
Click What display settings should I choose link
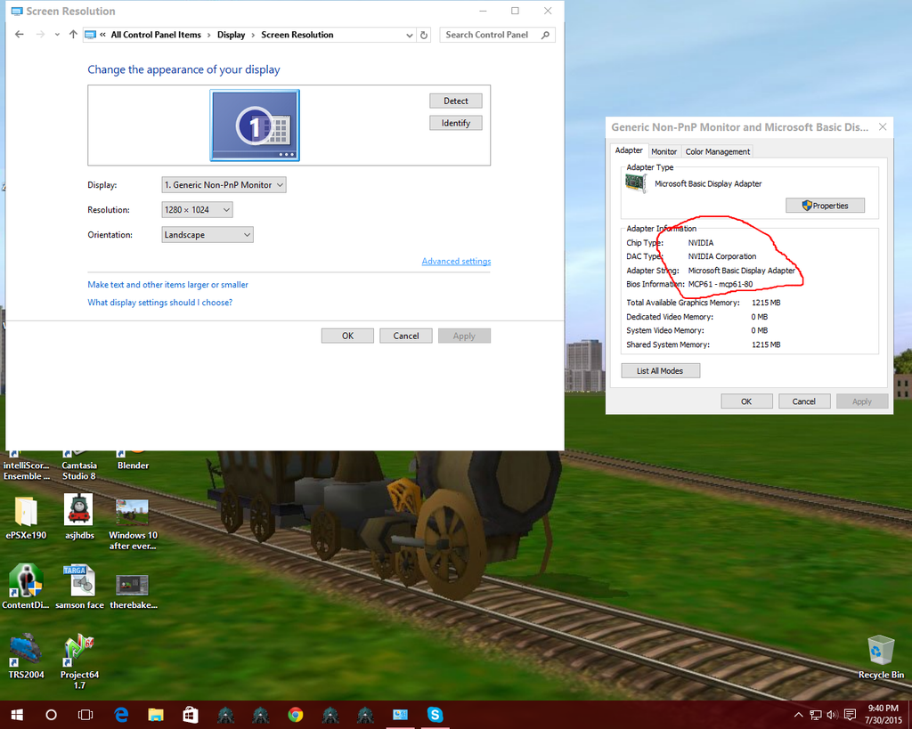click(x=160, y=303)
